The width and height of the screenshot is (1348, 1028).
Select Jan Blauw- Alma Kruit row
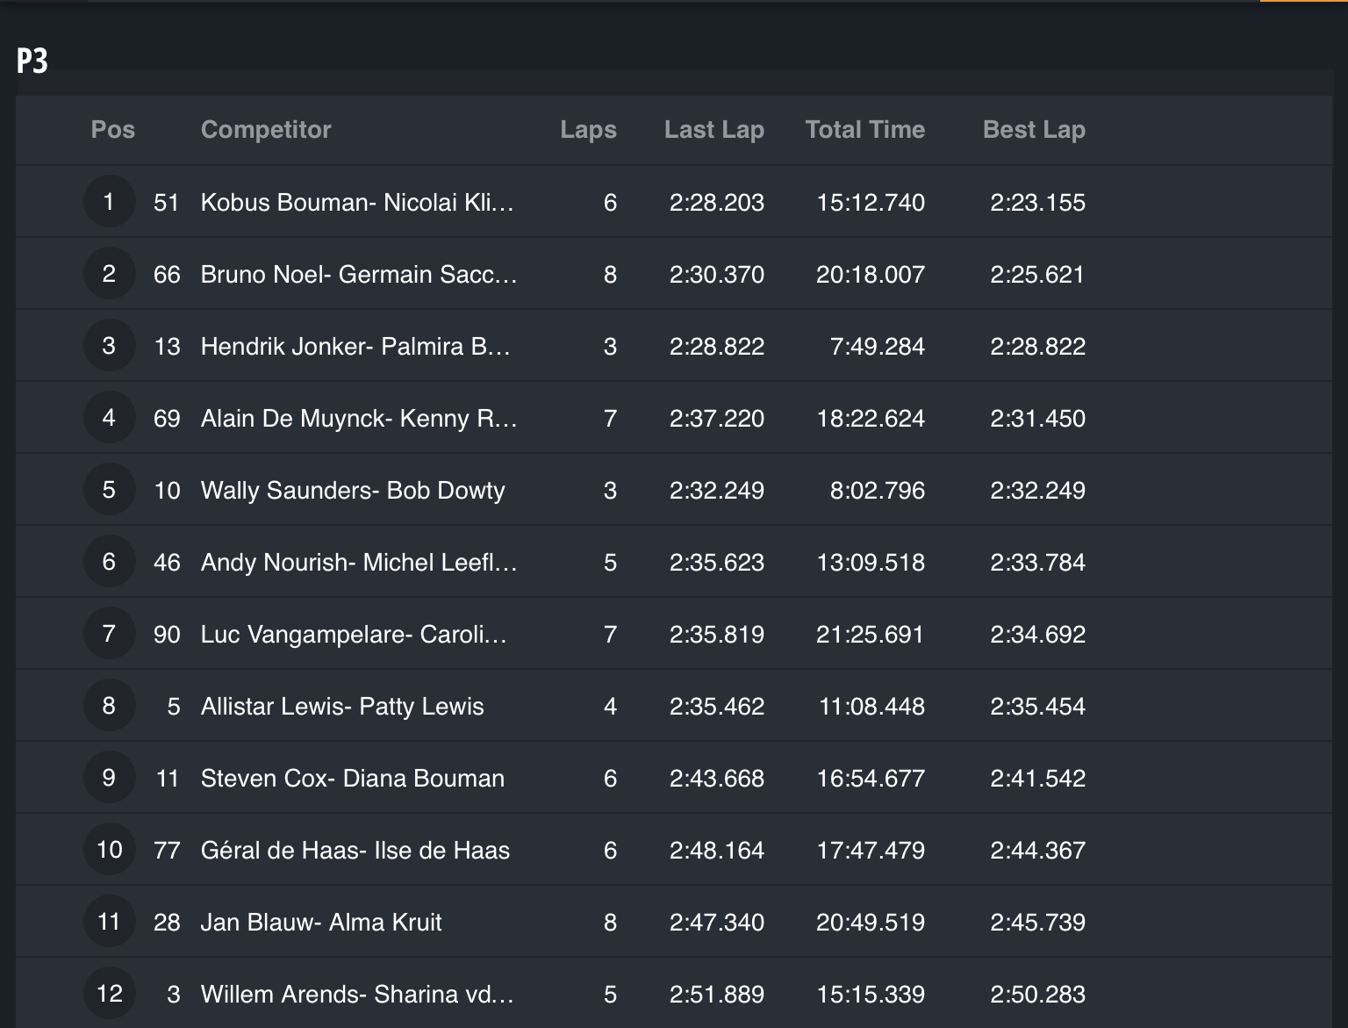click(x=321, y=923)
